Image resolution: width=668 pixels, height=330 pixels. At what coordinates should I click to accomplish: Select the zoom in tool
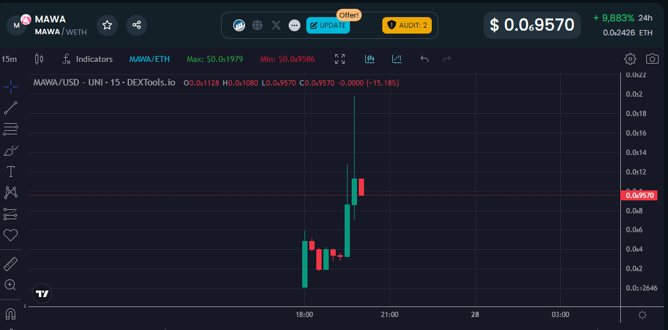coord(11,285)
